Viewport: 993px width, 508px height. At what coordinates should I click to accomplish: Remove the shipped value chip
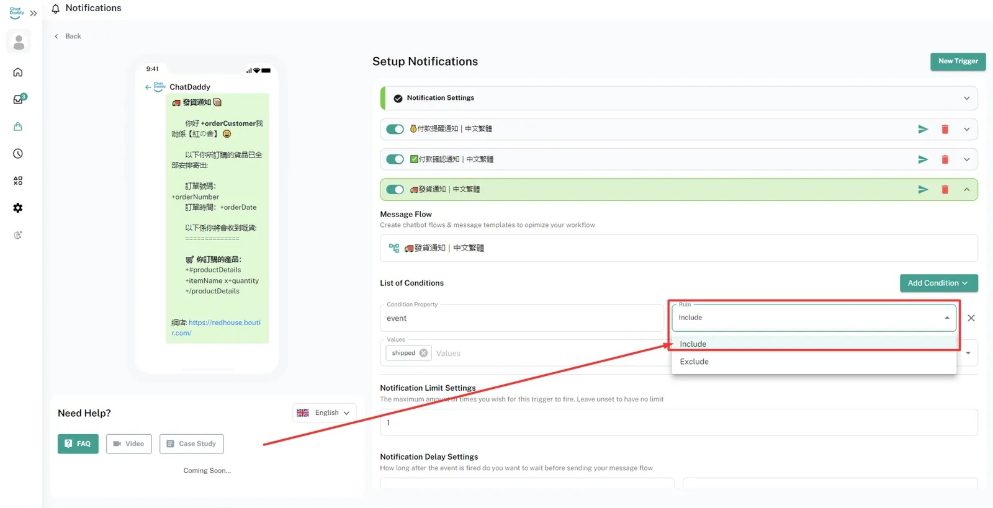(x=423, y=353)
